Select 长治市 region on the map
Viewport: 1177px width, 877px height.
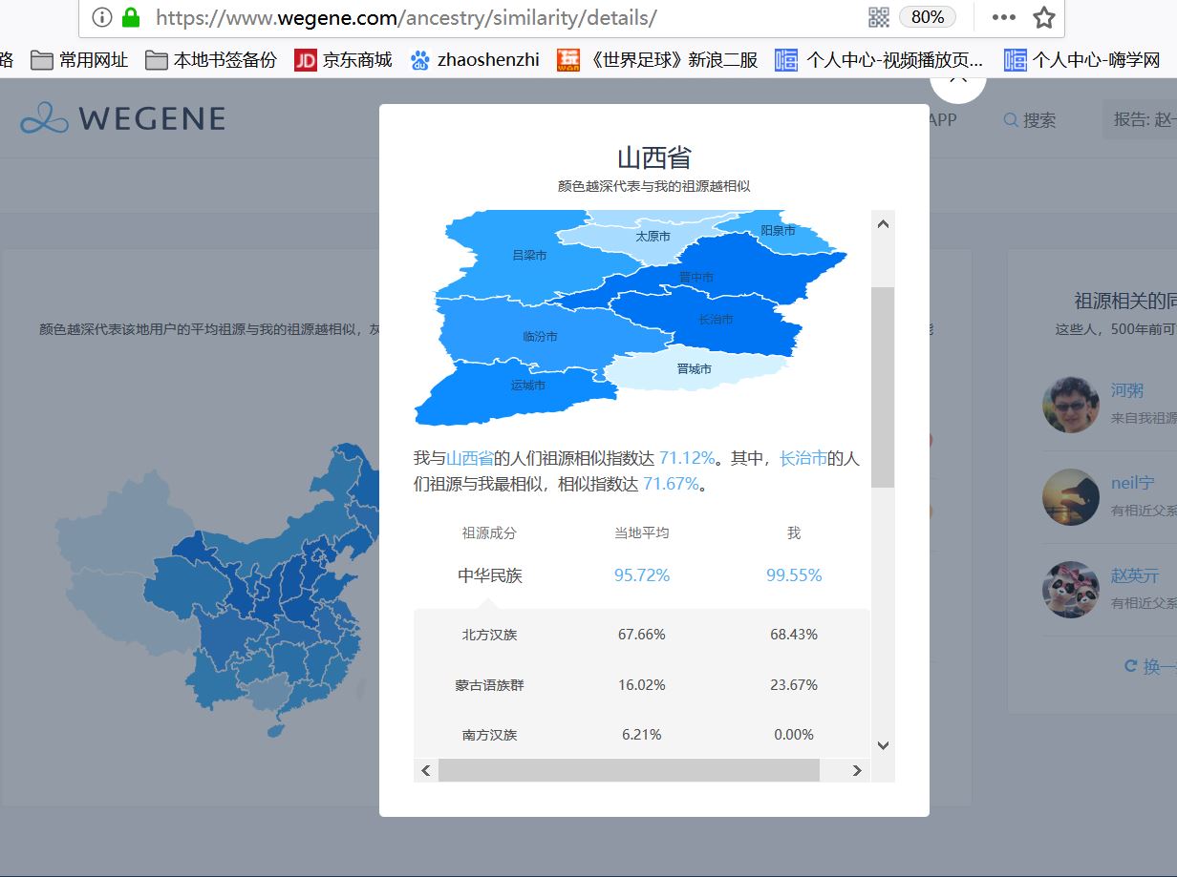(x=716, y=319)
